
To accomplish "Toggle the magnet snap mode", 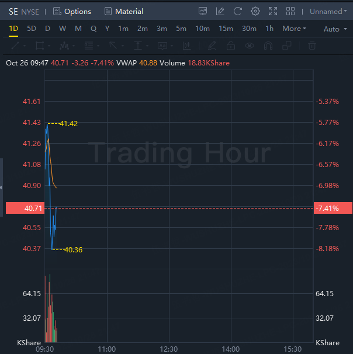I will click(x=268, y=46).
